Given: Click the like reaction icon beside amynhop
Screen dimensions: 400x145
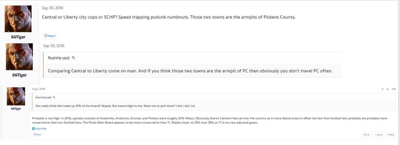Looking at the screenshot, I should pyautogui.click(x=34, y=129).
